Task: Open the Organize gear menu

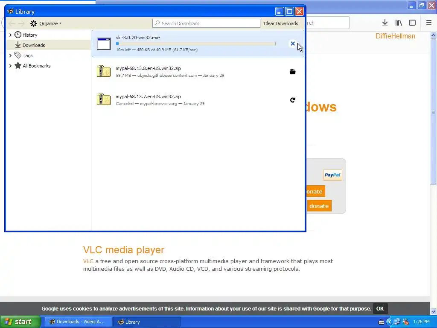Action: 46,23
